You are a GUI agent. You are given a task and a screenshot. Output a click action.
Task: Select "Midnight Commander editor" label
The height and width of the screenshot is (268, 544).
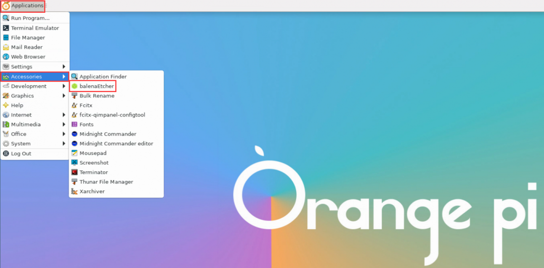(x=116, y=143)
